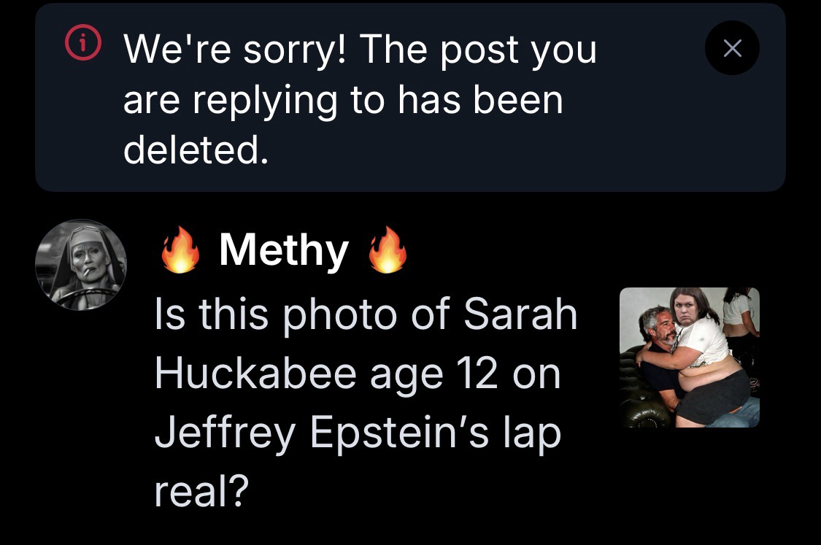Expand the small image preview beside post text
The image size is (821, 545).
(x=689, y=357)
